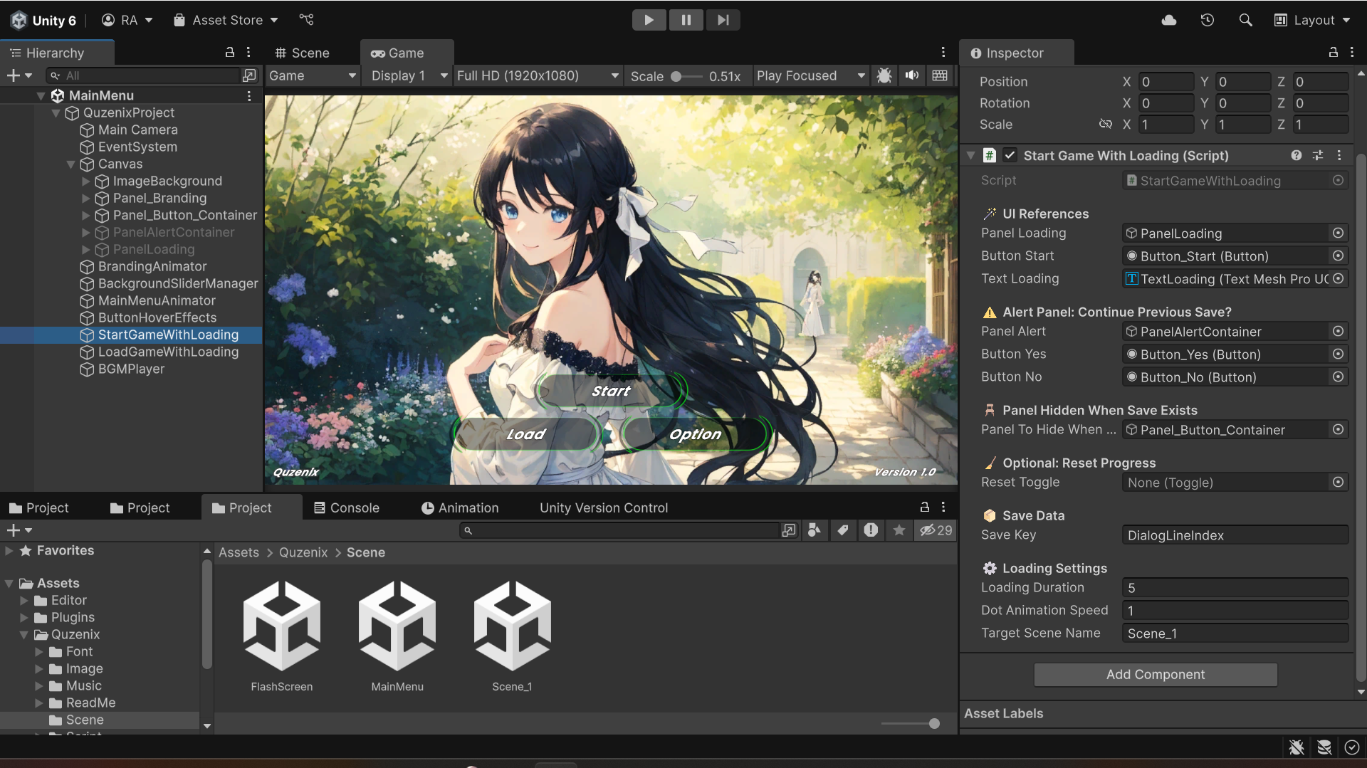Click the Save Key input field
The width and height of the screenshot is (1367, 768).
(1235, 535)
